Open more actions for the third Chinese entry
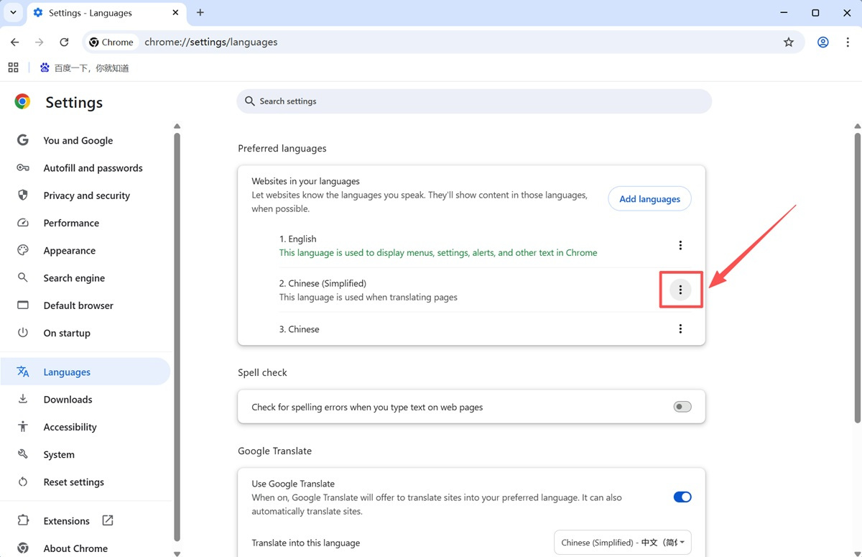Viewport: 862px width, 557px height. 680,329
